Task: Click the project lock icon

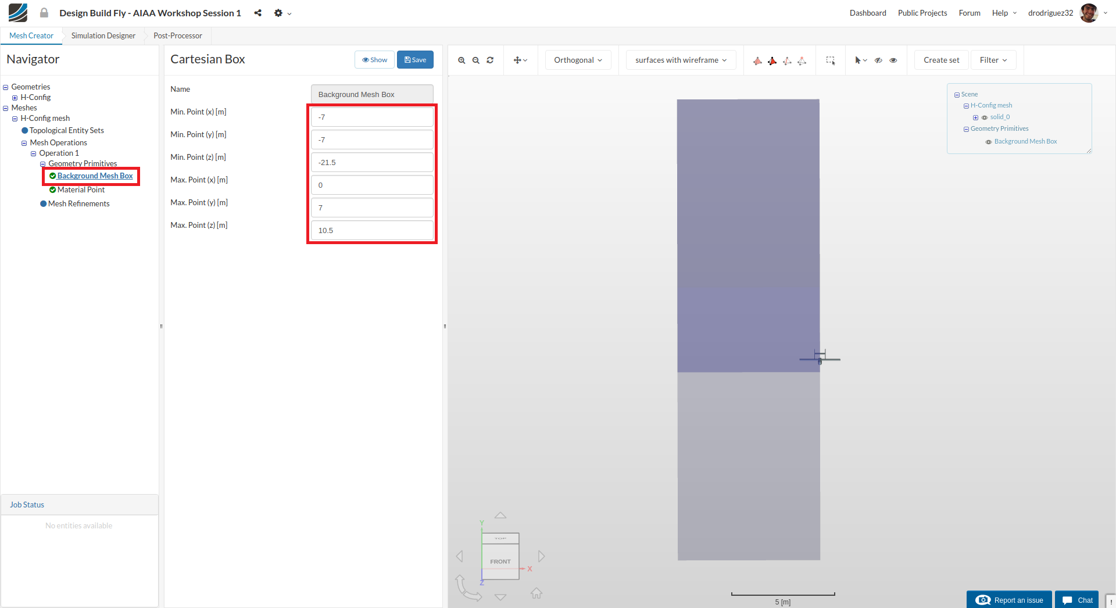Action: pos(44,13)
